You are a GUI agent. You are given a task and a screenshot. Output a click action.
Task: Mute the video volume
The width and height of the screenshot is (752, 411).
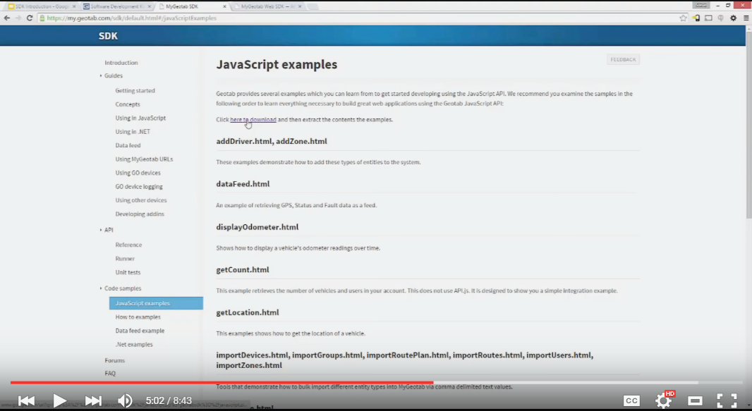(x=125, y=400)
